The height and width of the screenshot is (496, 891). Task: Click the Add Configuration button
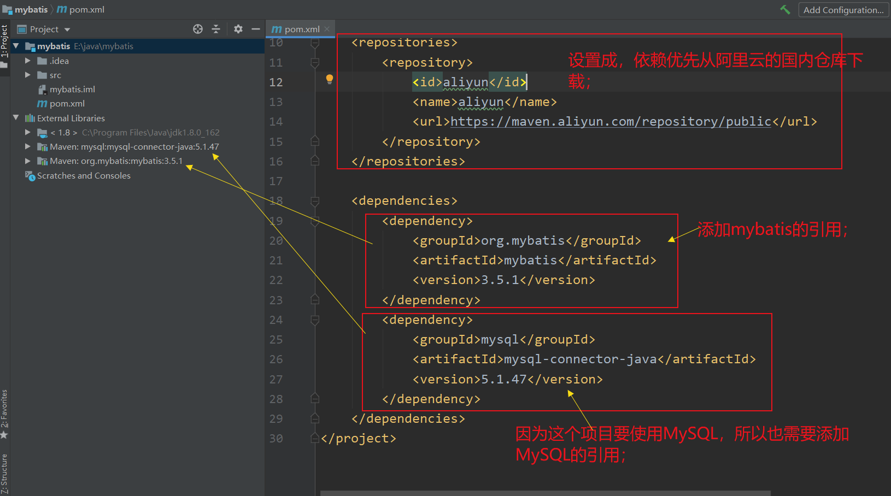pyautogui.click(x=843, y=9)
